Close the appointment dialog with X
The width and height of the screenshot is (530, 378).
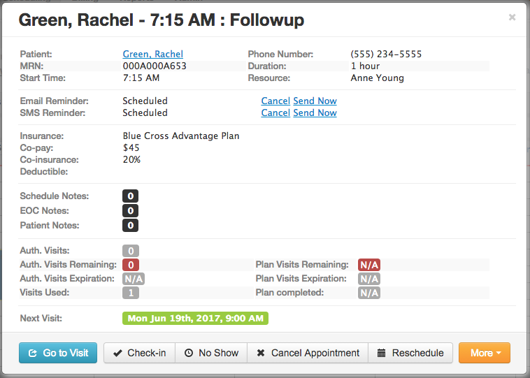512,17
